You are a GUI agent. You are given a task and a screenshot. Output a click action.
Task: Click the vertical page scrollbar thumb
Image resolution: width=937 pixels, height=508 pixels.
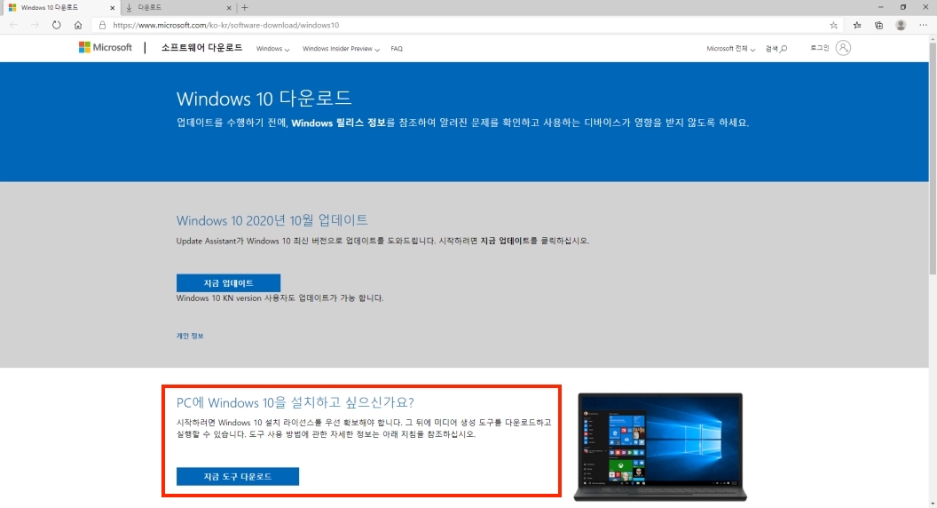pyautogui.click(x=933, y=159)
